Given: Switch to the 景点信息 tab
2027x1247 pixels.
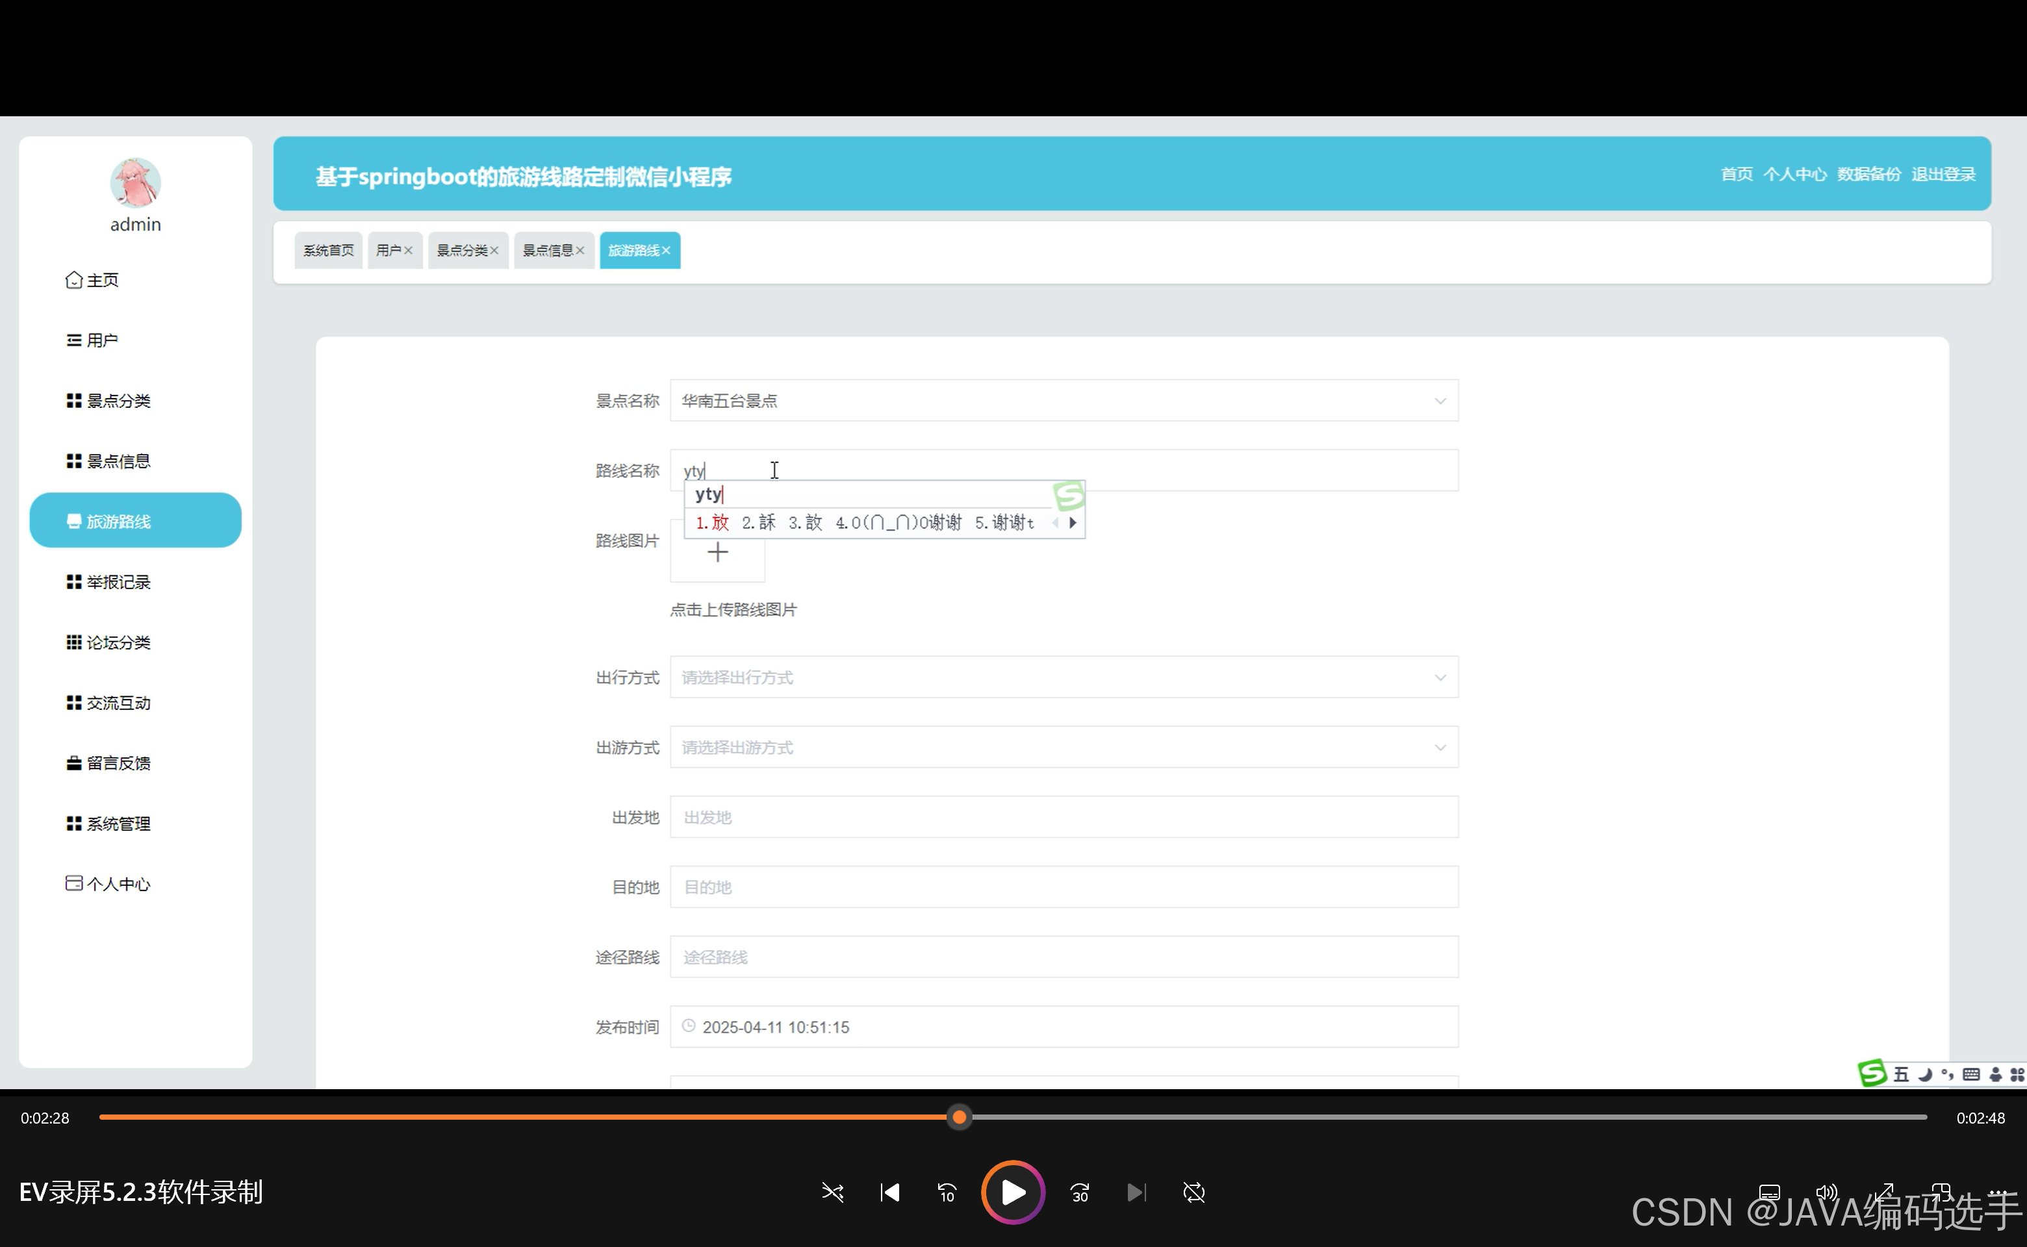Looking at the screenshot, I should coord(547,251).
